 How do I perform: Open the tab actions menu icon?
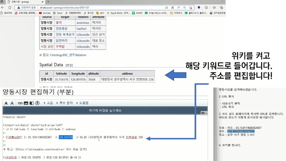(x=2, y=2)
